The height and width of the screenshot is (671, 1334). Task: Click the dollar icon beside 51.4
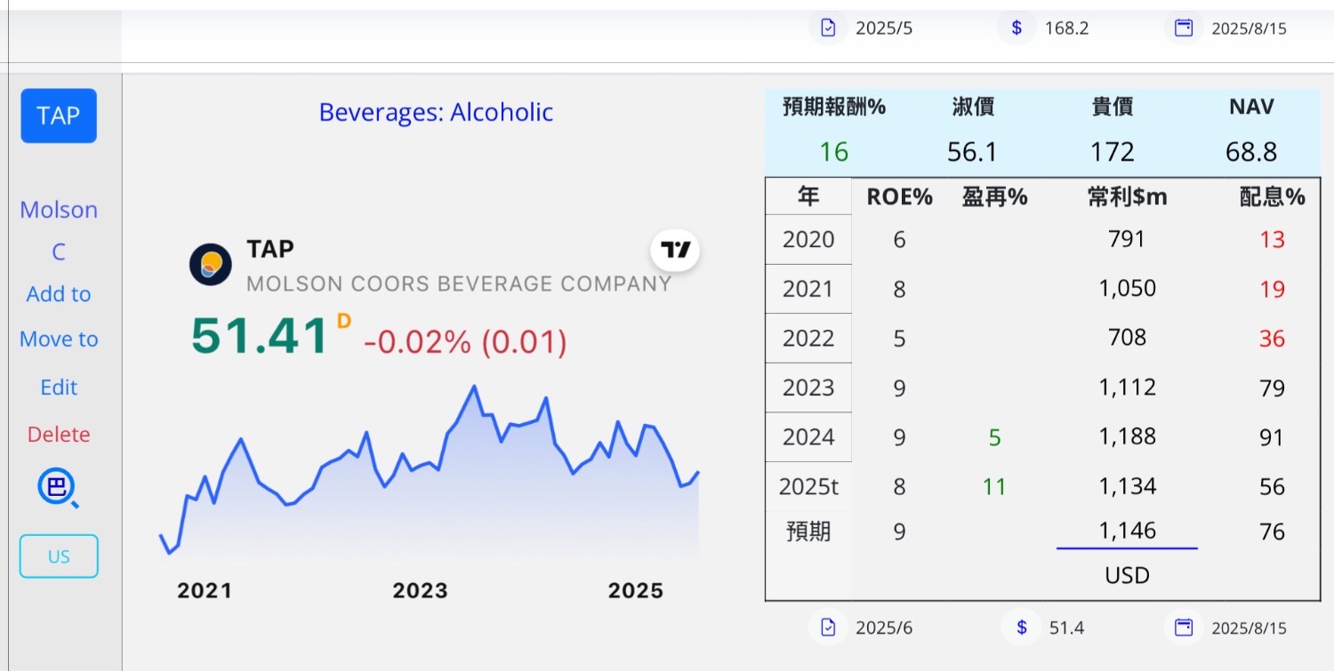1021,627
